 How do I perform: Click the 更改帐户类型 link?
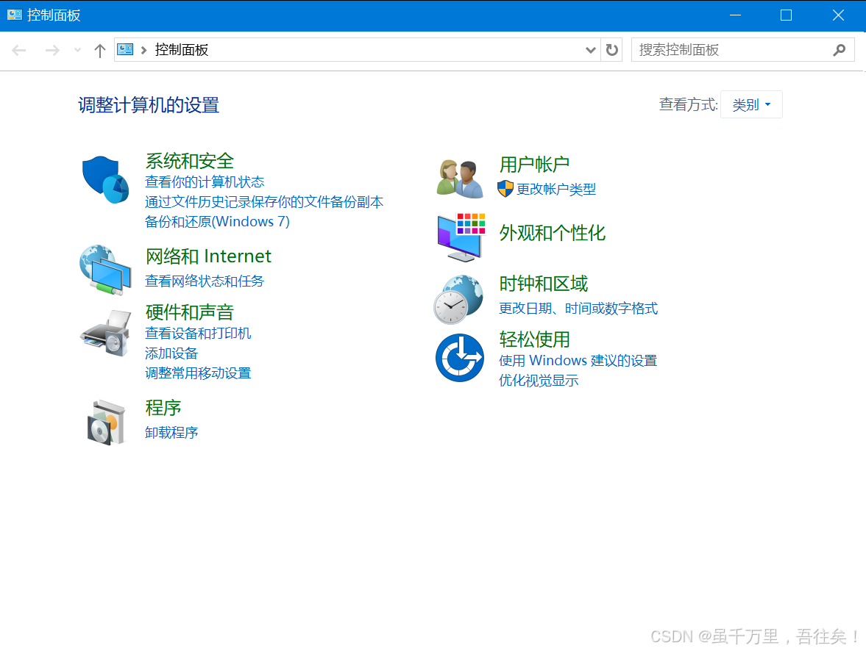coord(556,190)
